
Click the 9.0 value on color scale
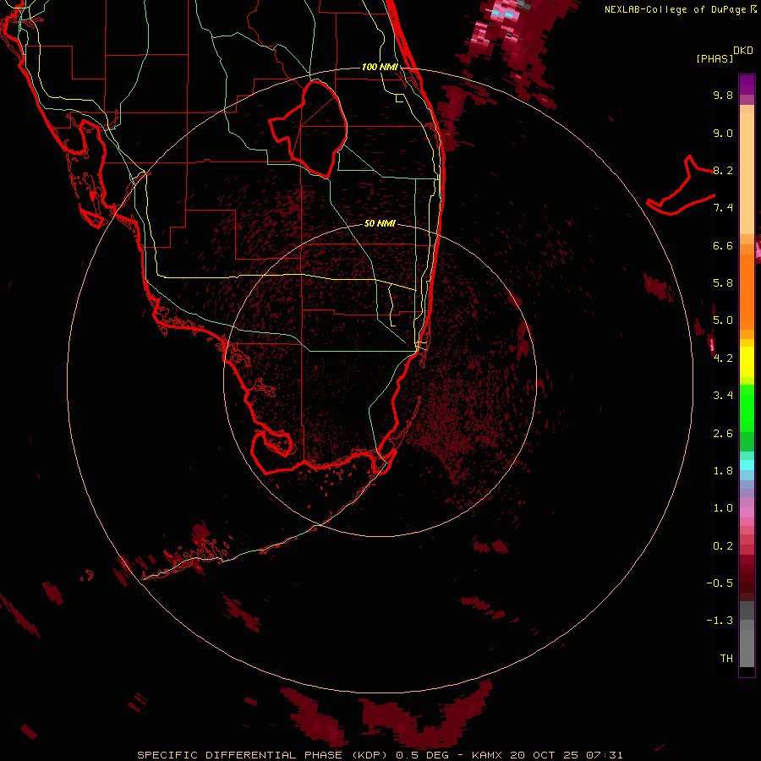pyautogui.click(x=723, y=133)
